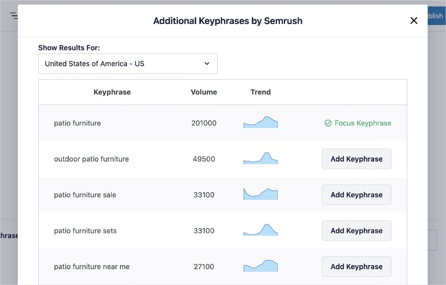
Task: Click the trend chart for patio furniture sale
Action: tap(260, 194)
